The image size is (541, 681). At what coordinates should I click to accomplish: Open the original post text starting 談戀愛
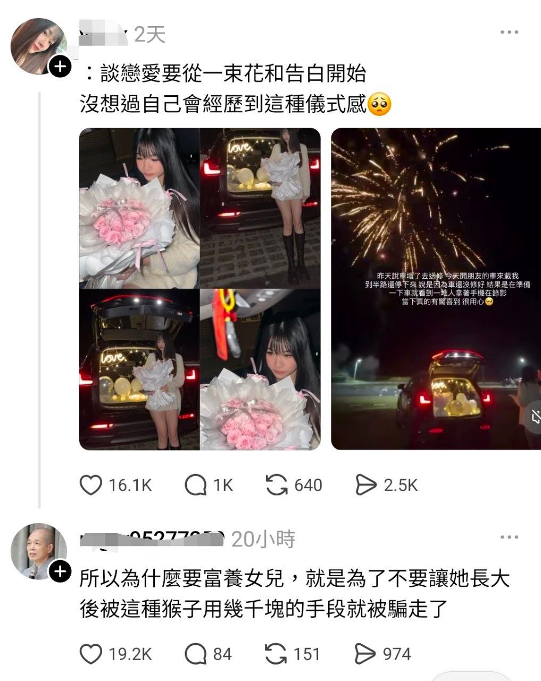(x=235, y=88)
